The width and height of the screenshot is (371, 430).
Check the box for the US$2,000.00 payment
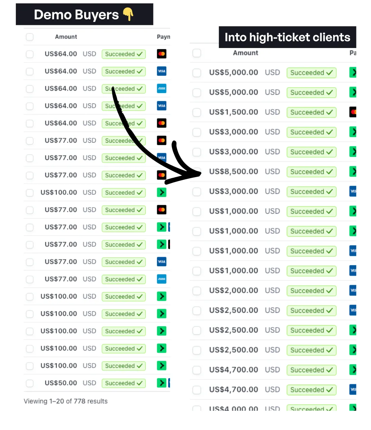coord(197,291)
